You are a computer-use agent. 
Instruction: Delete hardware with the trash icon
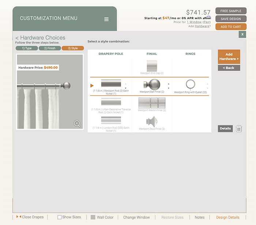(x=239, y=128)
